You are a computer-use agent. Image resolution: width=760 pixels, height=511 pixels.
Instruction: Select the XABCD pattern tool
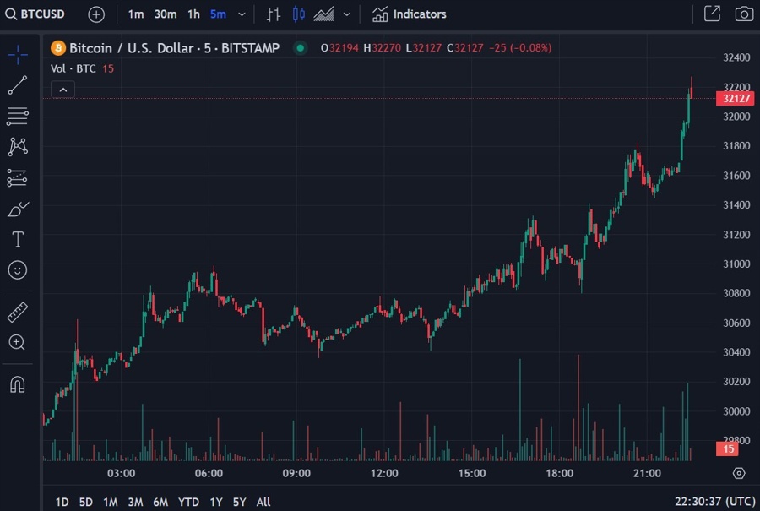18,146
